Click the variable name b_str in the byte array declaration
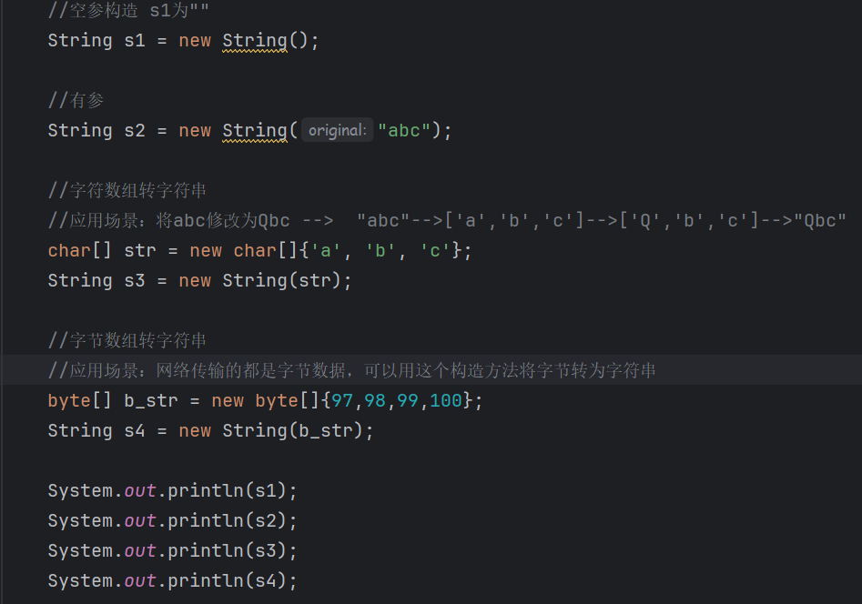Image resolution: width=862 pixels, height=604 pixels. point(151,400)
